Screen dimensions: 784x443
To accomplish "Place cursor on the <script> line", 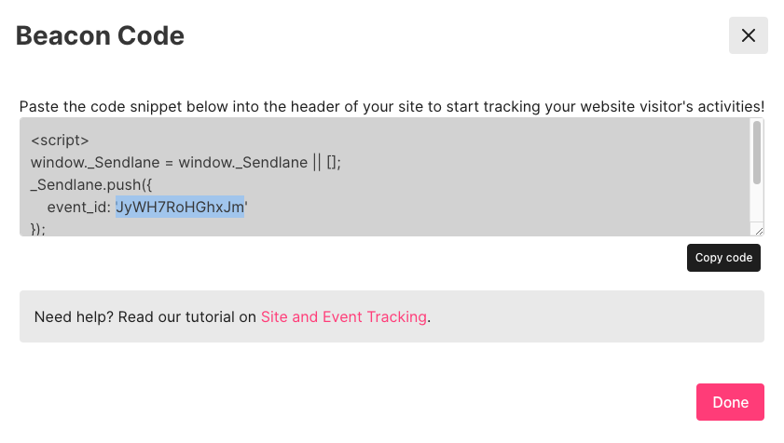I will click(60, 141).
